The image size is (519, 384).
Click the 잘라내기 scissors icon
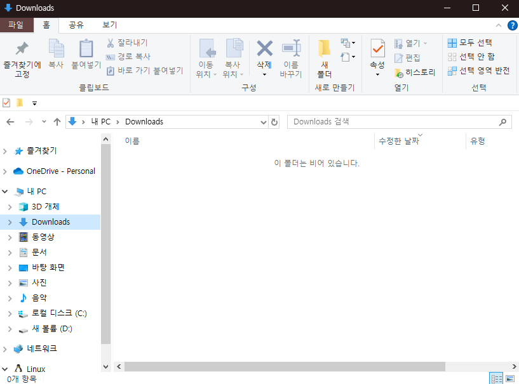click(x=111, y=43)
